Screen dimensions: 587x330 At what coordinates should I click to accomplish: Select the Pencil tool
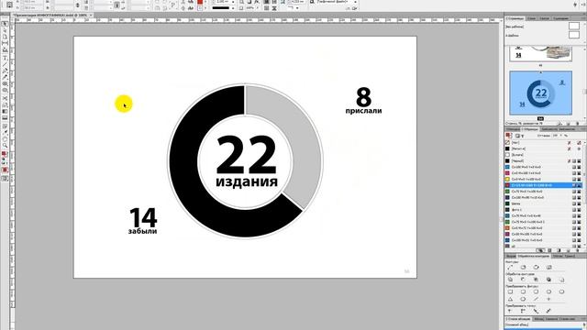click(5, 77)
